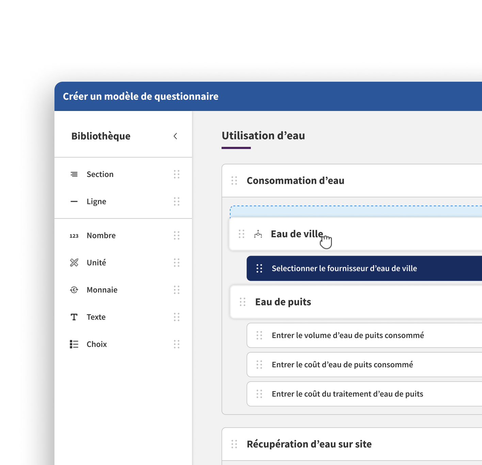Click the Choix list icon
This screenshot has width=482, height=465.
point(74,344)
